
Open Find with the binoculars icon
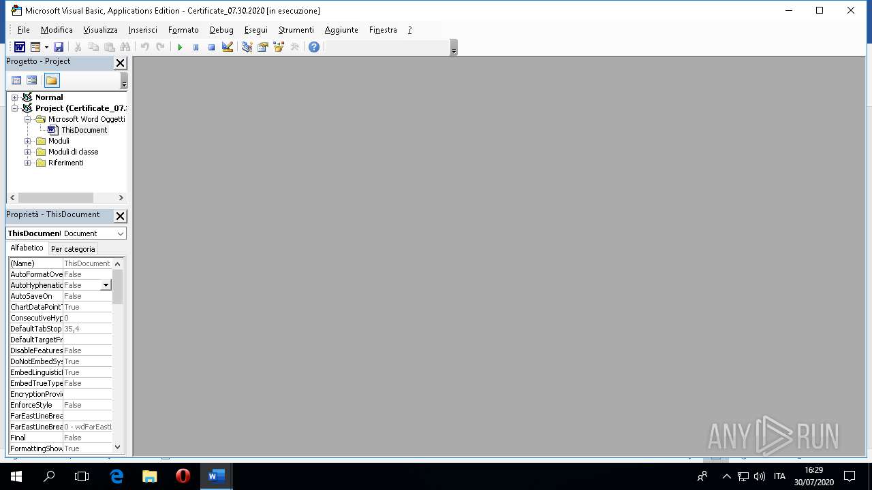click(125, 47)
